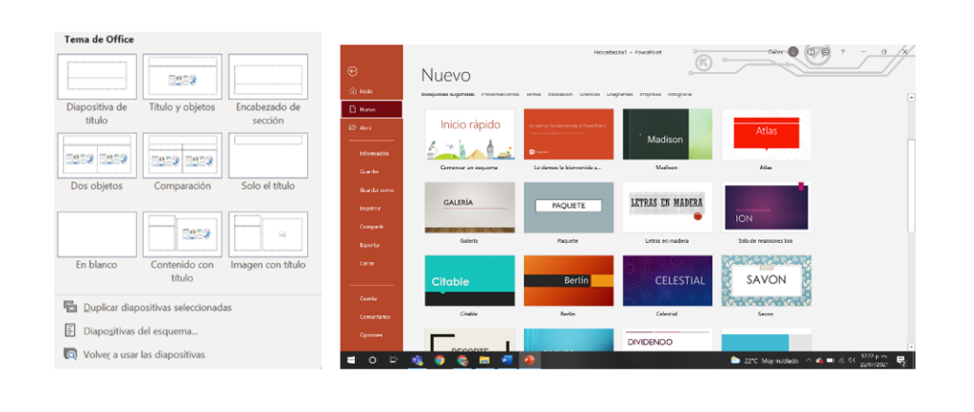Select the Berlín template thumbnail
974x412 pixels.
click(569, 281)
